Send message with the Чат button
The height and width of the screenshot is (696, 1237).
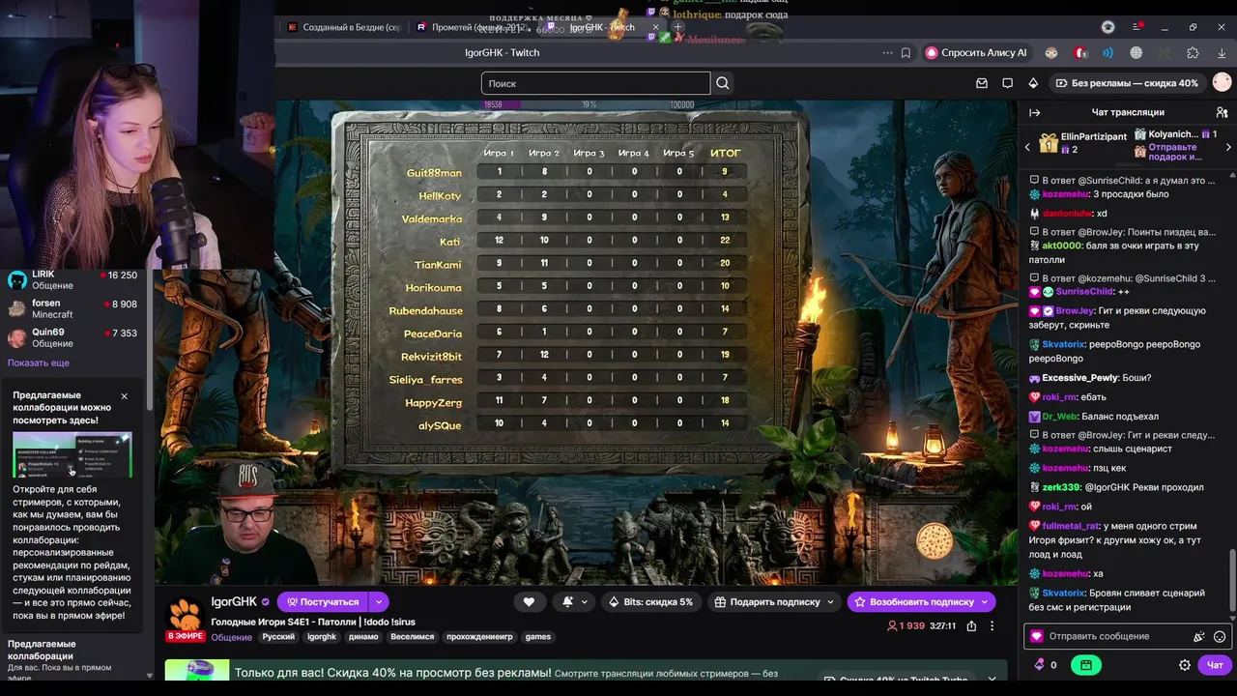(1215, 665)
